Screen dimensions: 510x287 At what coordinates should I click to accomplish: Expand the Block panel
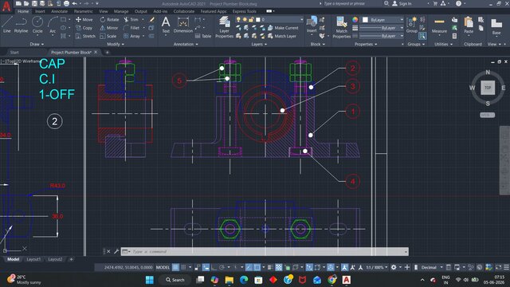pos(318,44)
